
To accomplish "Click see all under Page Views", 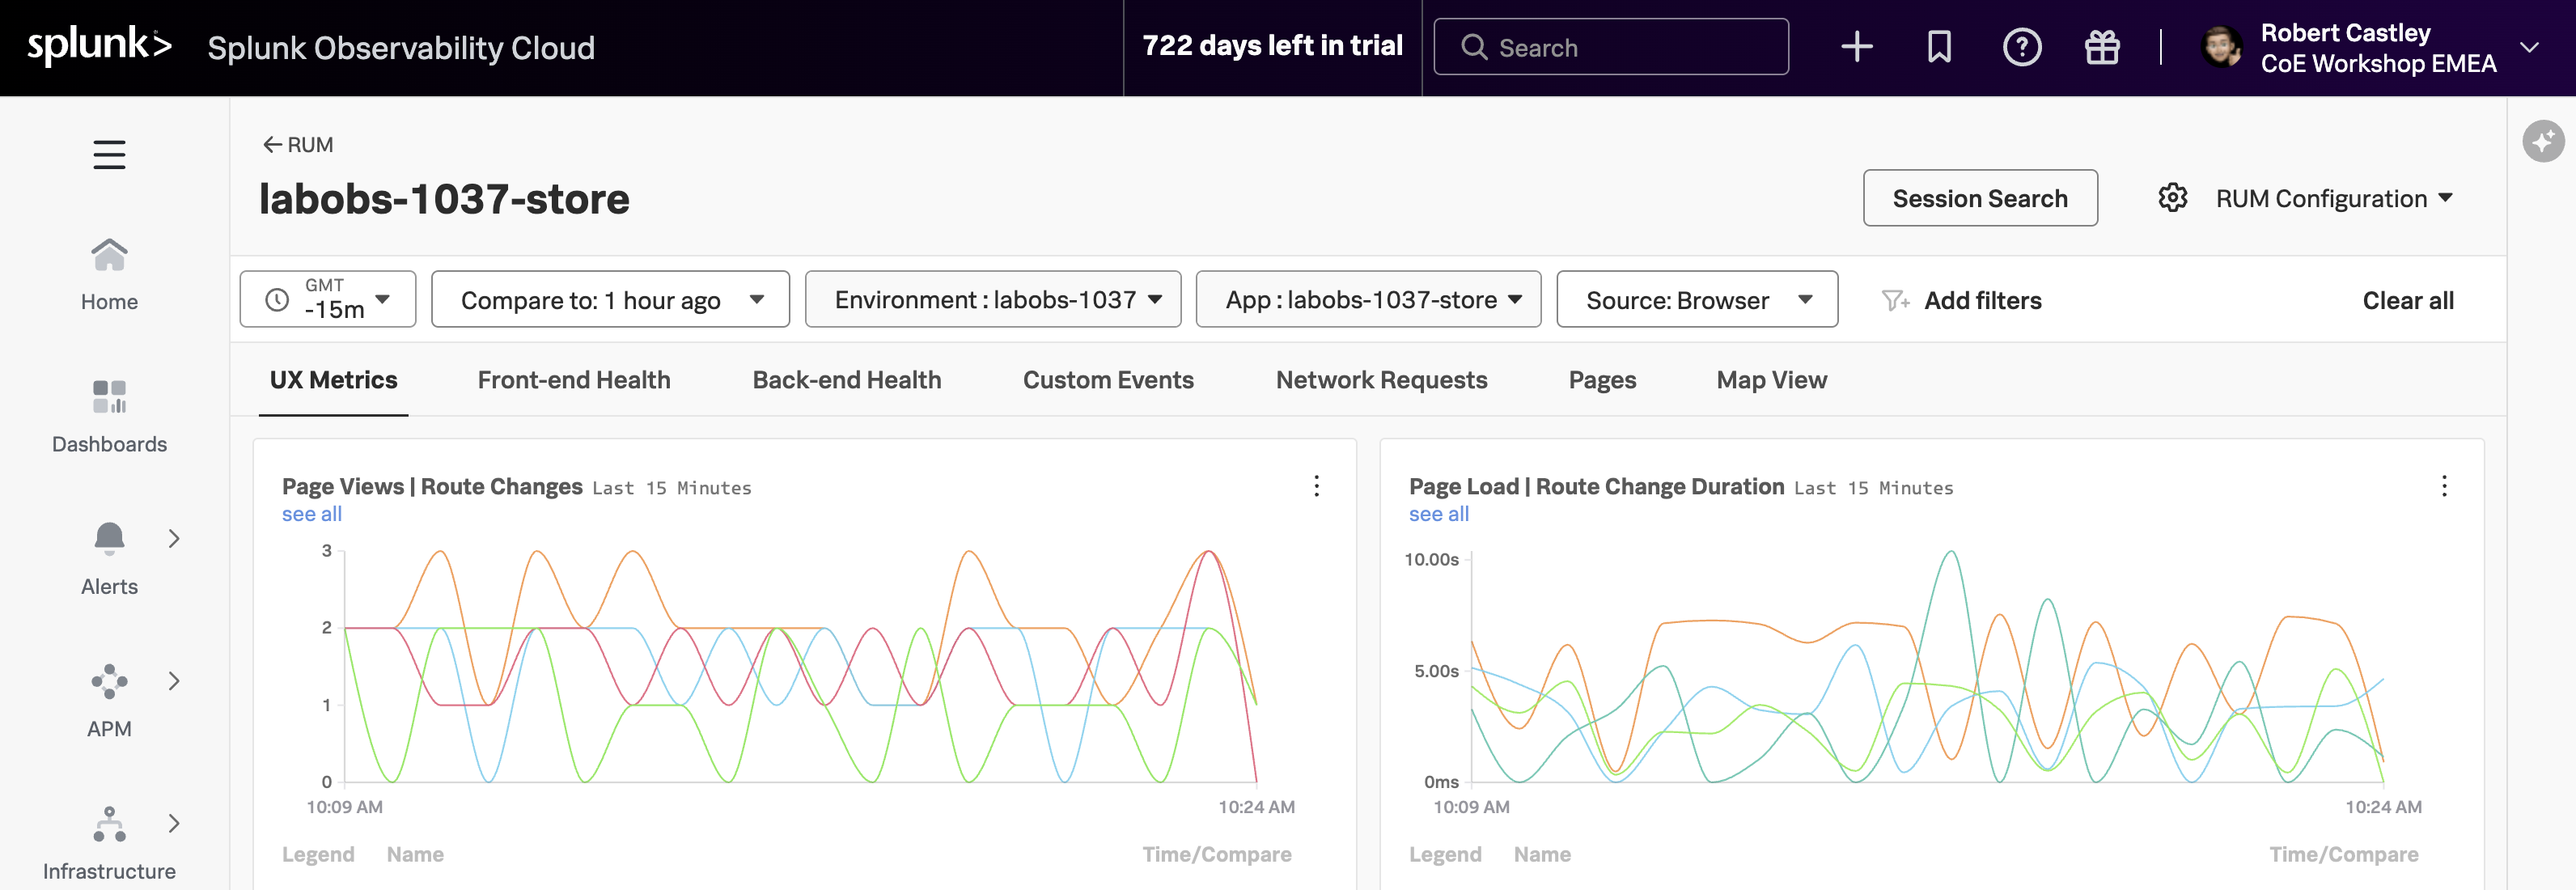I will point(312,514).
